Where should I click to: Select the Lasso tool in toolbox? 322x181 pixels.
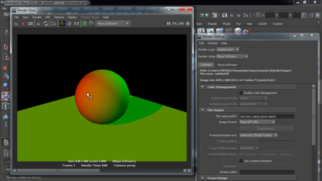pyautogui.click(x=6, y=58)
